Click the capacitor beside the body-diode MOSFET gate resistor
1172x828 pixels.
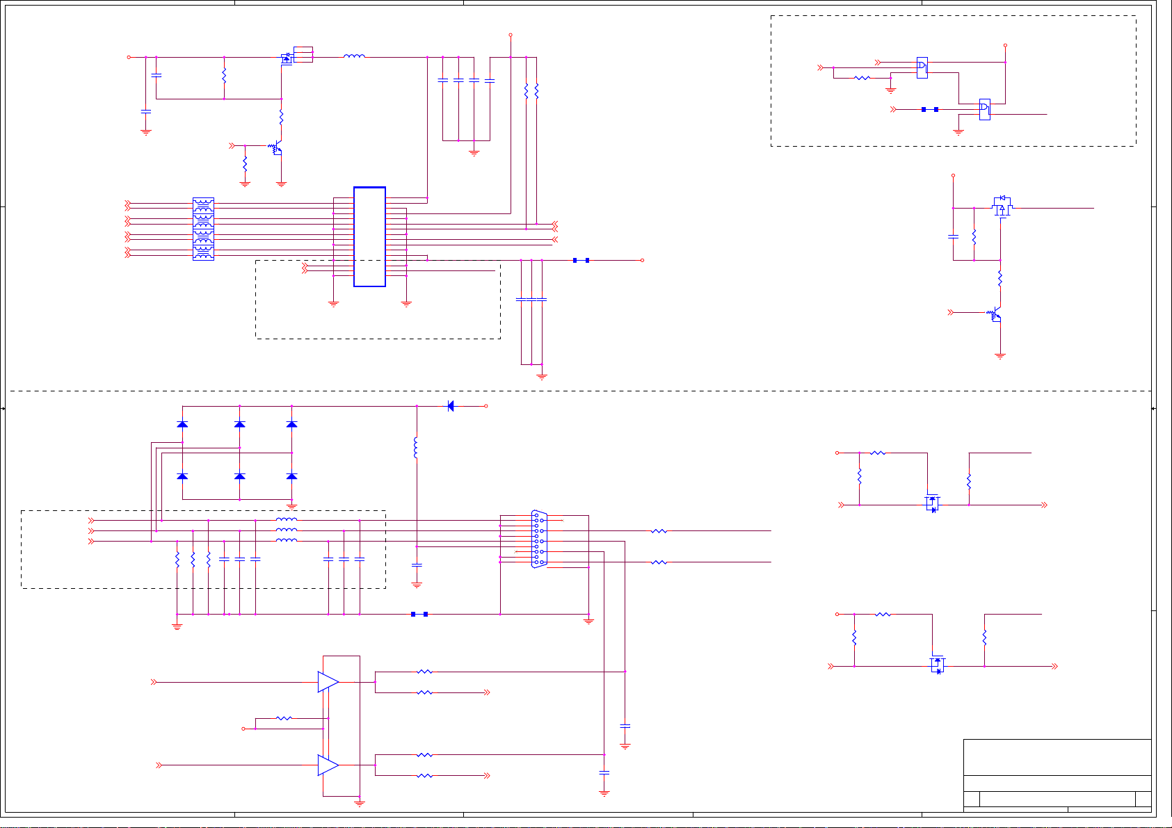pos(954,236)
